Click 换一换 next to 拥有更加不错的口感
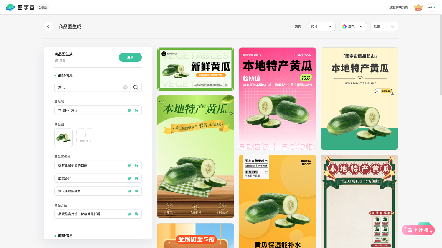Viewport: 442px width, 248px height. pos(133,165)
